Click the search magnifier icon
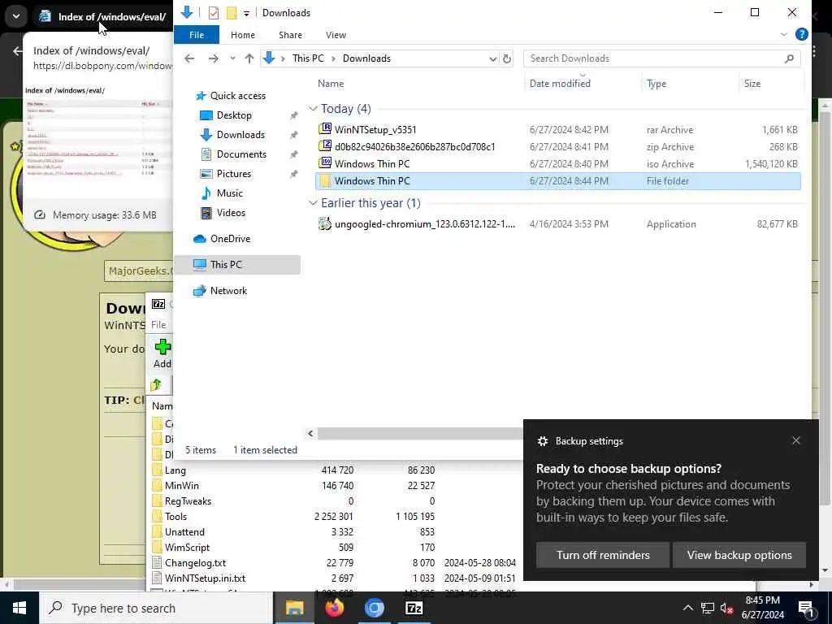Screen dimensions: 832x624 click(789, 58)
